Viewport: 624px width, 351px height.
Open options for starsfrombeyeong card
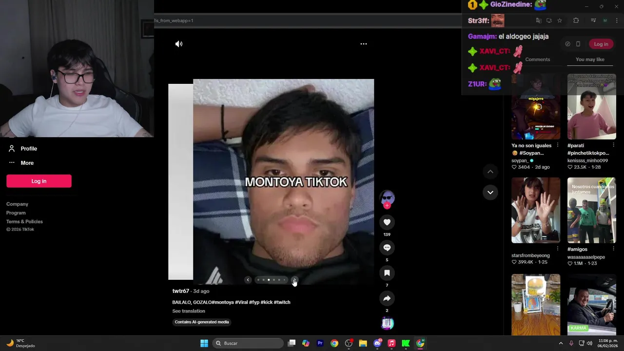click(558, 249)
